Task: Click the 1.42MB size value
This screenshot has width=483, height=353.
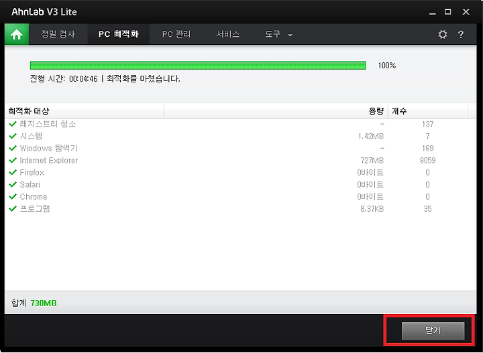Action: click(x=371, y=136)
